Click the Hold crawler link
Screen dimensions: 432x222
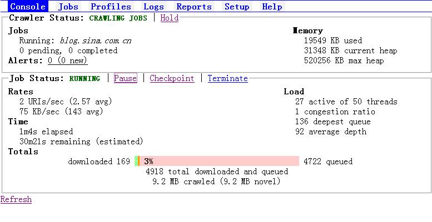[170, 18]
